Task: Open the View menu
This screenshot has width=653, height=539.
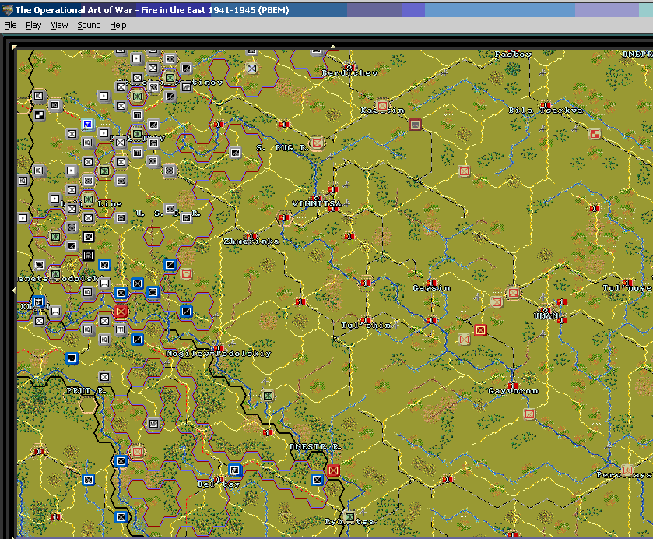Action: (59, 25)
